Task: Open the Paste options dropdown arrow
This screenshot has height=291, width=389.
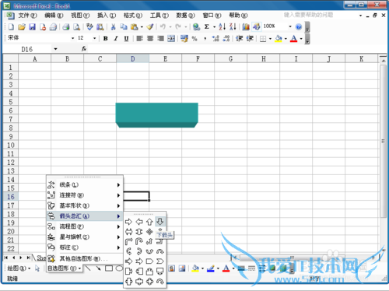Action: click(142, 27)
